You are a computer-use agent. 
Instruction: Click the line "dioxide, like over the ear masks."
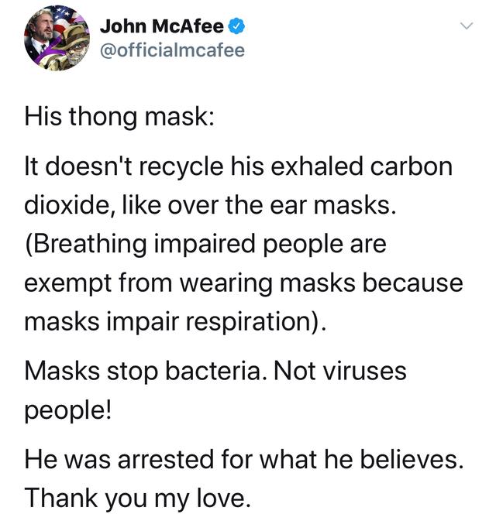click(211, 205)
